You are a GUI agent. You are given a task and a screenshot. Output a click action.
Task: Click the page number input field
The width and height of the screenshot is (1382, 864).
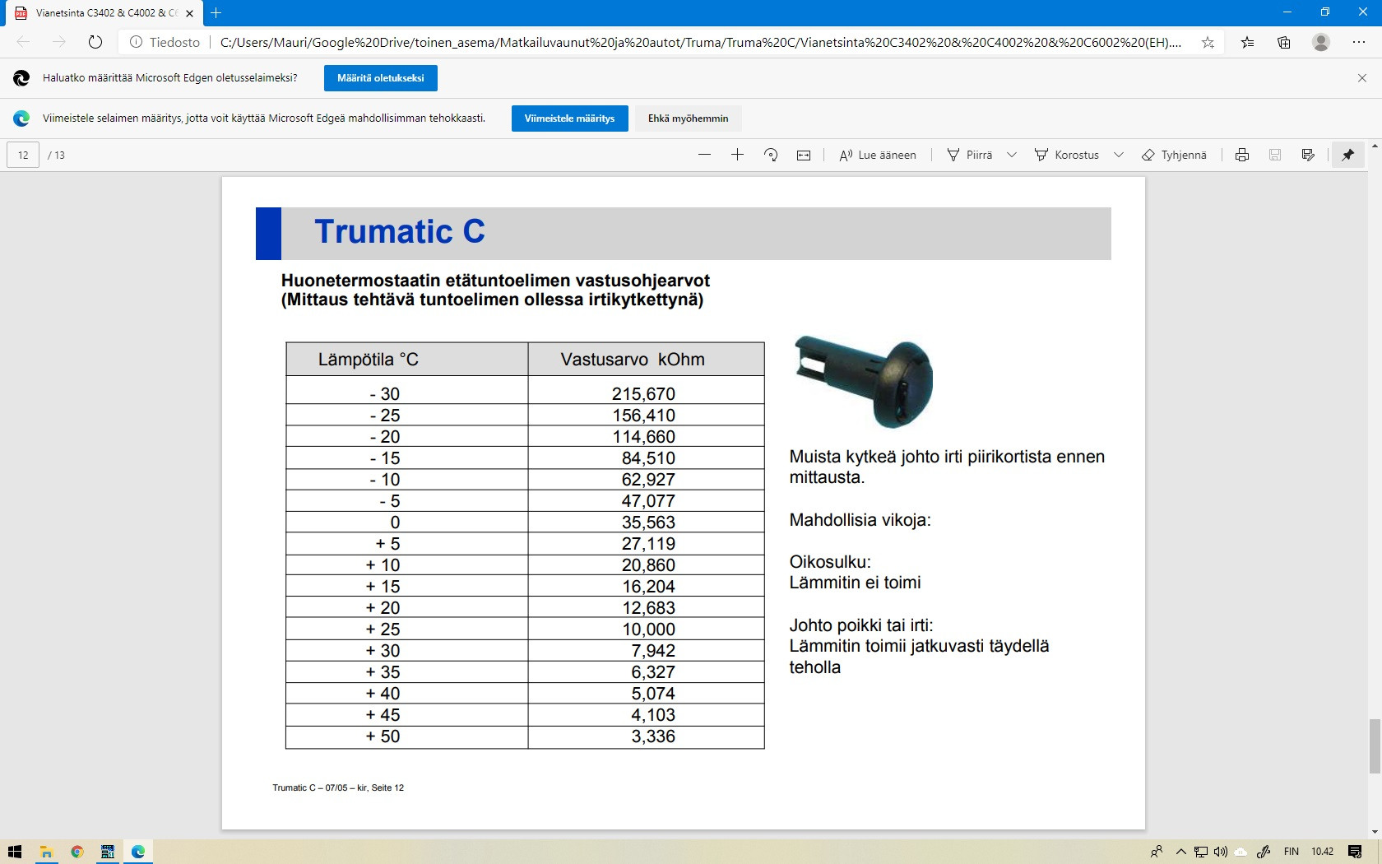pos(23,155)
